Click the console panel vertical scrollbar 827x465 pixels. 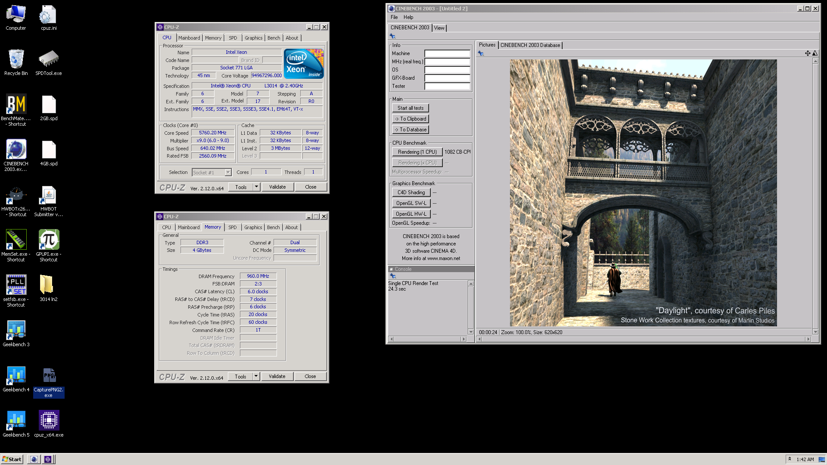click(471, 307)
